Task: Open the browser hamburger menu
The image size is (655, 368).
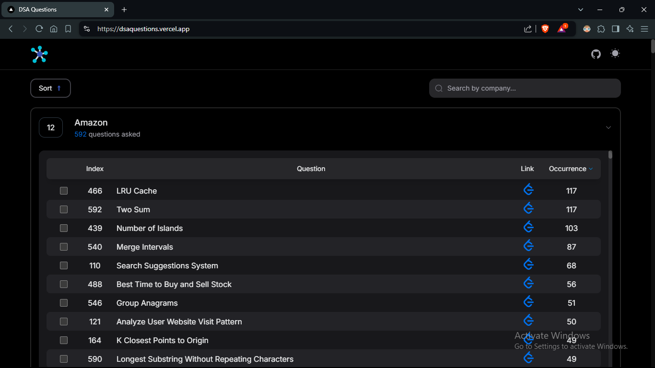Action: click(644, 29)
